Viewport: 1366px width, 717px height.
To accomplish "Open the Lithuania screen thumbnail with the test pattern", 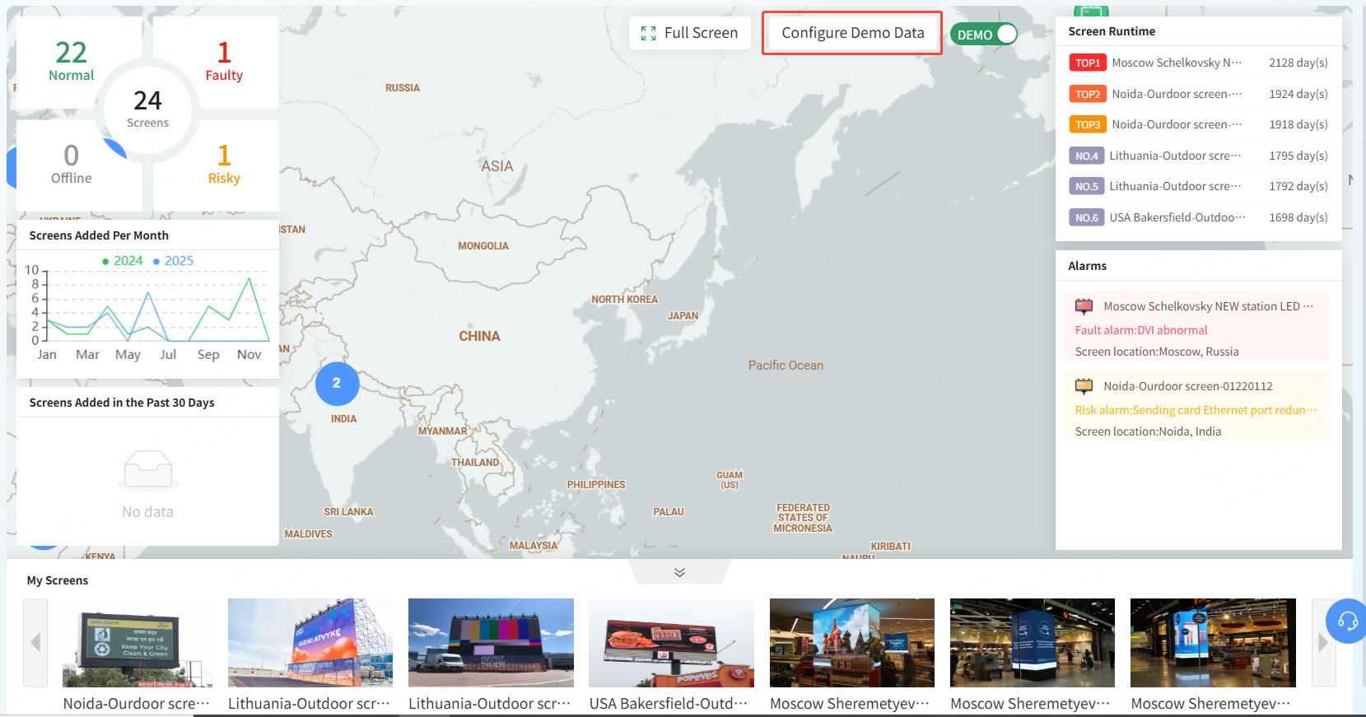I will pyautogui.click(x=491, y=643).
